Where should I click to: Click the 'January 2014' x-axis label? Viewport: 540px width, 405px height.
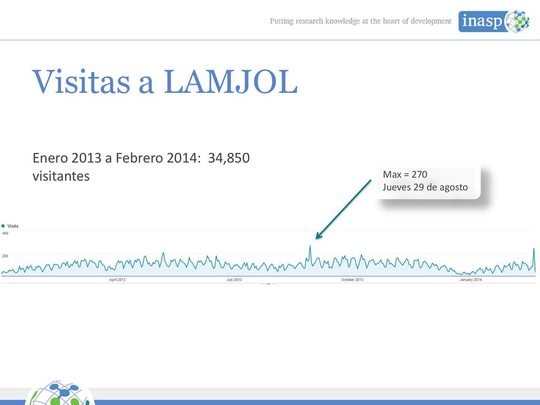pos(471,279)
